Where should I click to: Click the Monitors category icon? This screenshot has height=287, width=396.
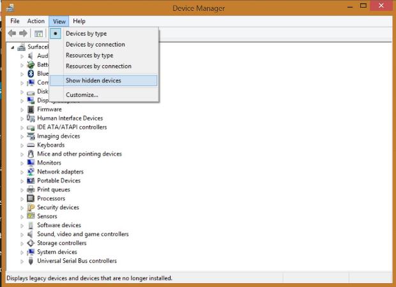click(x=31, y=163)
